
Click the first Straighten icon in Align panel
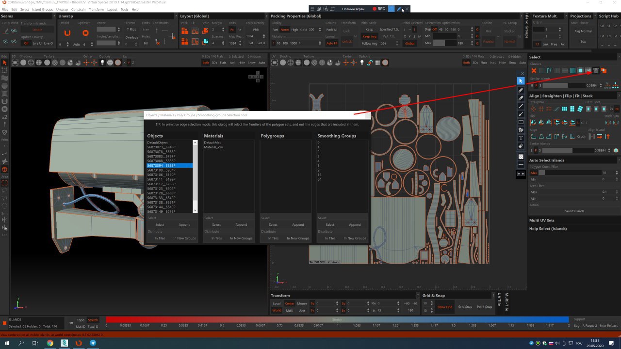tap(534, 109)
